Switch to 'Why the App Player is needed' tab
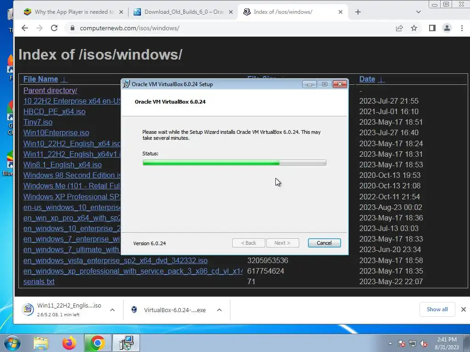The height and width of the screenshot is (352, 470). [74, 12]
